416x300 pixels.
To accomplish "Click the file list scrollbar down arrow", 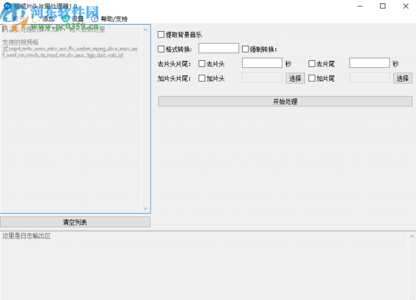I will pos(146,208).
